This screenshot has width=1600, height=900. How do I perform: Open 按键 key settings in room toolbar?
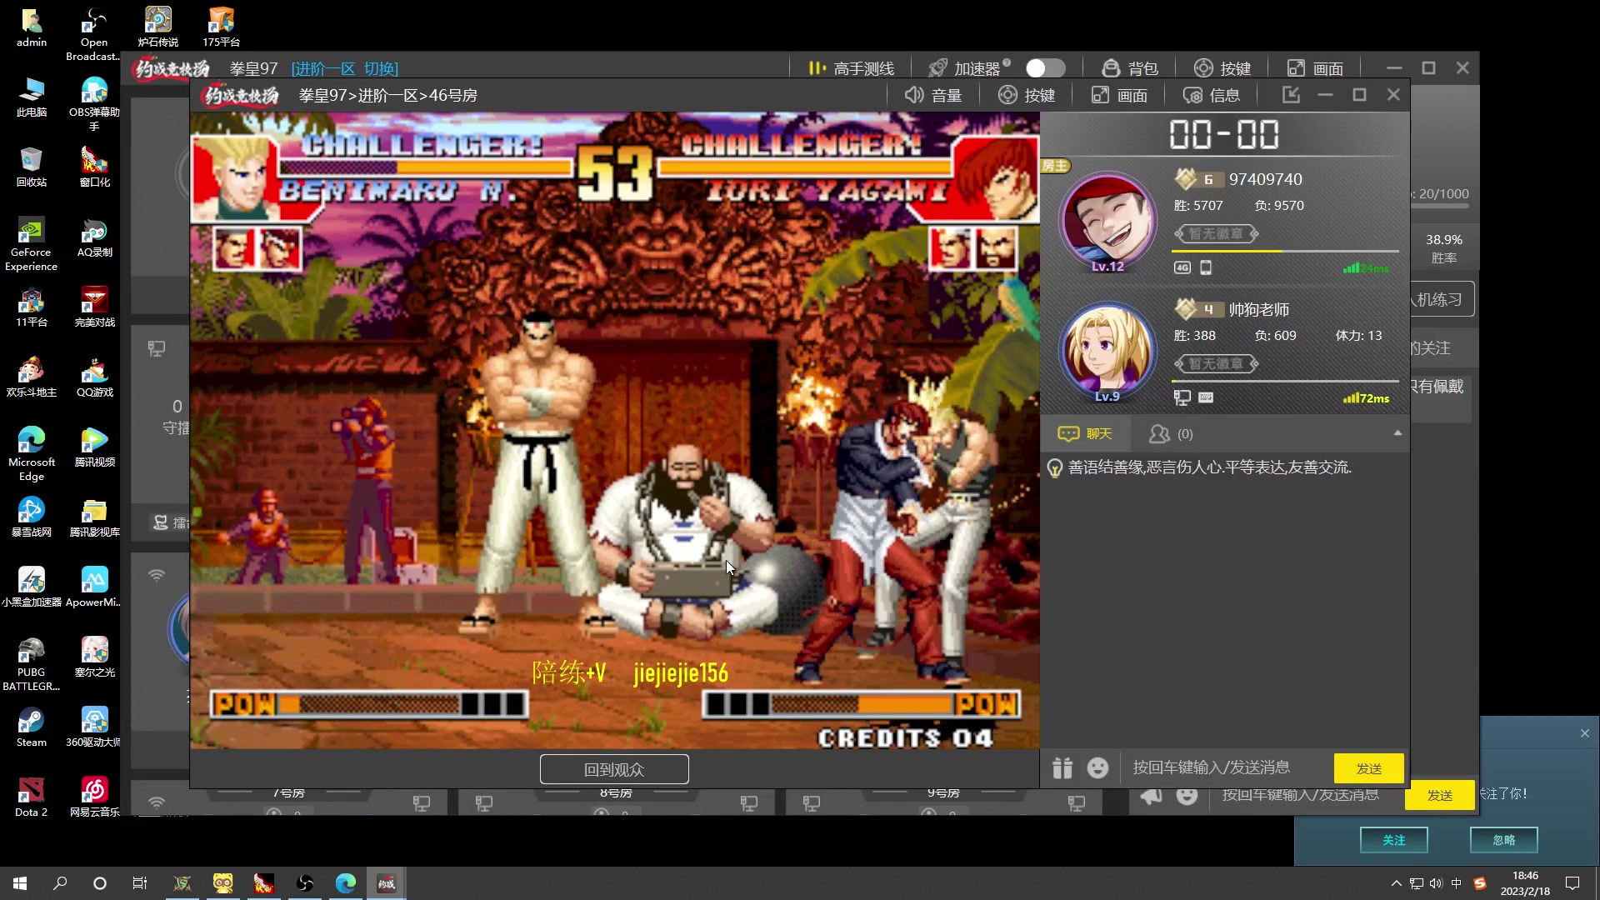pos(1027,95)
